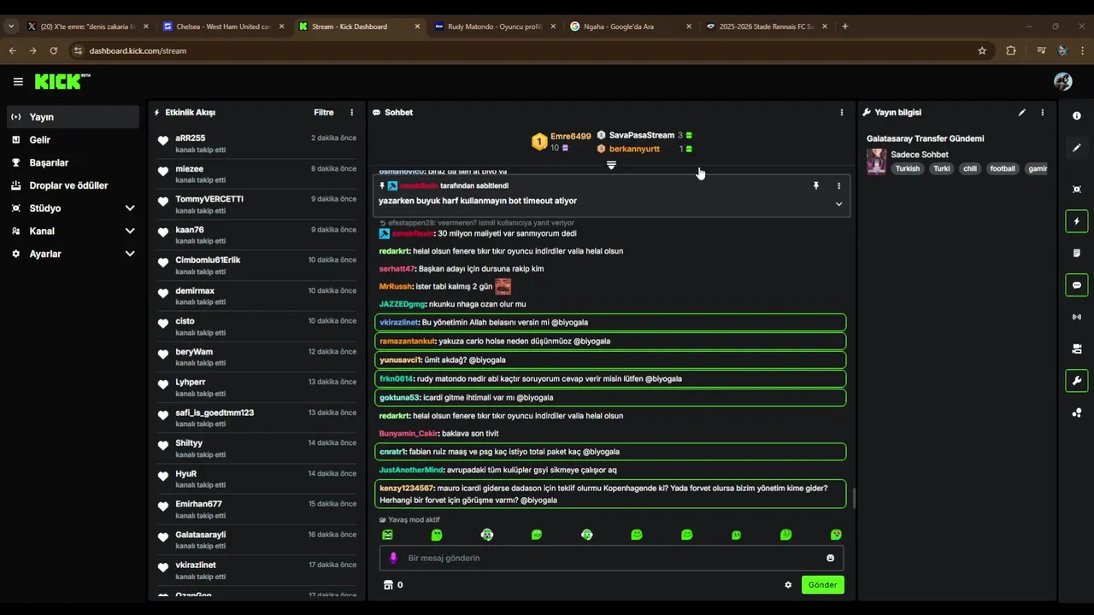This screenshot has width=1094, height=615.
Task: Open the info icon in right sidebar
Action: point(1076,116)
